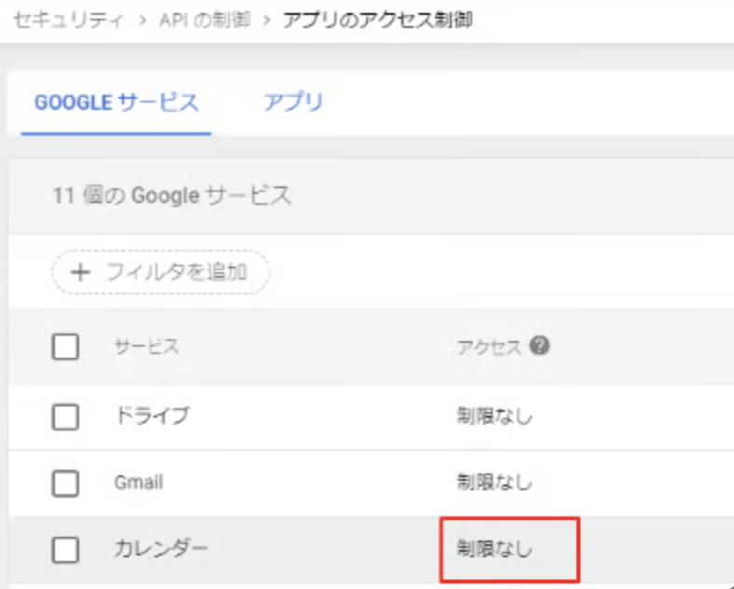Click the フィルタを追加 button

pos(160,272)
